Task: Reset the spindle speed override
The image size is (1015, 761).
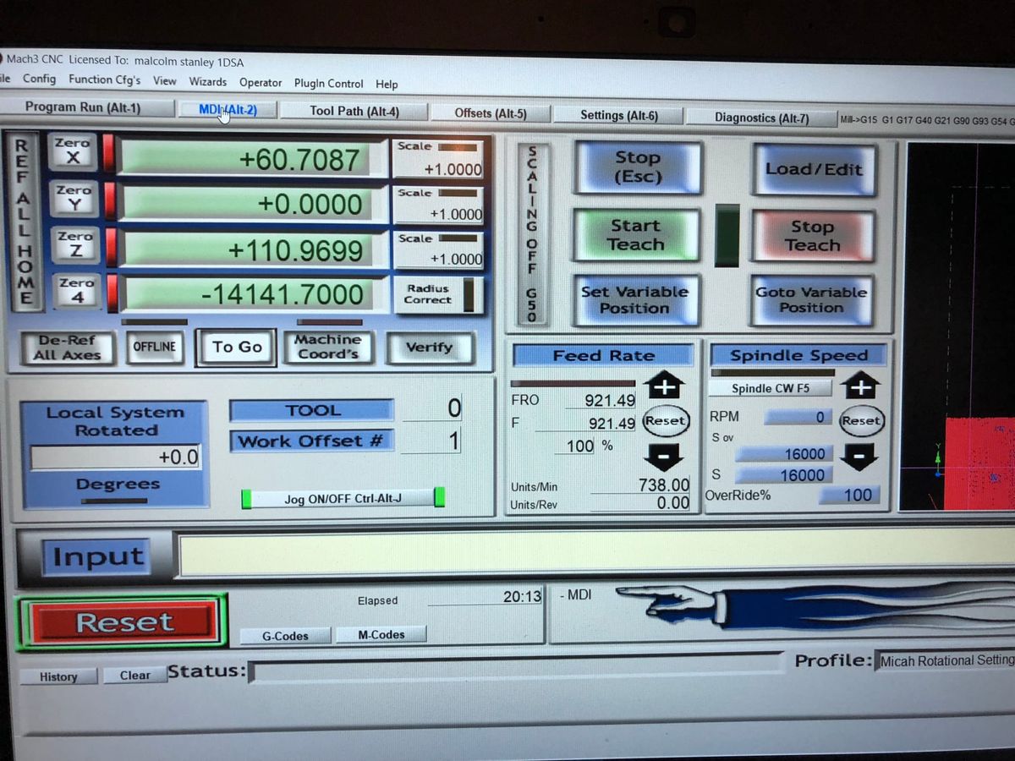Action: [x=861, y=421]
